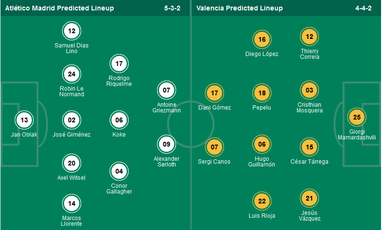The height and width of the screenshot is (230, 382).
Task: Click Jan Oblak's number 13 badge
Action: click(x=24, y=120)
